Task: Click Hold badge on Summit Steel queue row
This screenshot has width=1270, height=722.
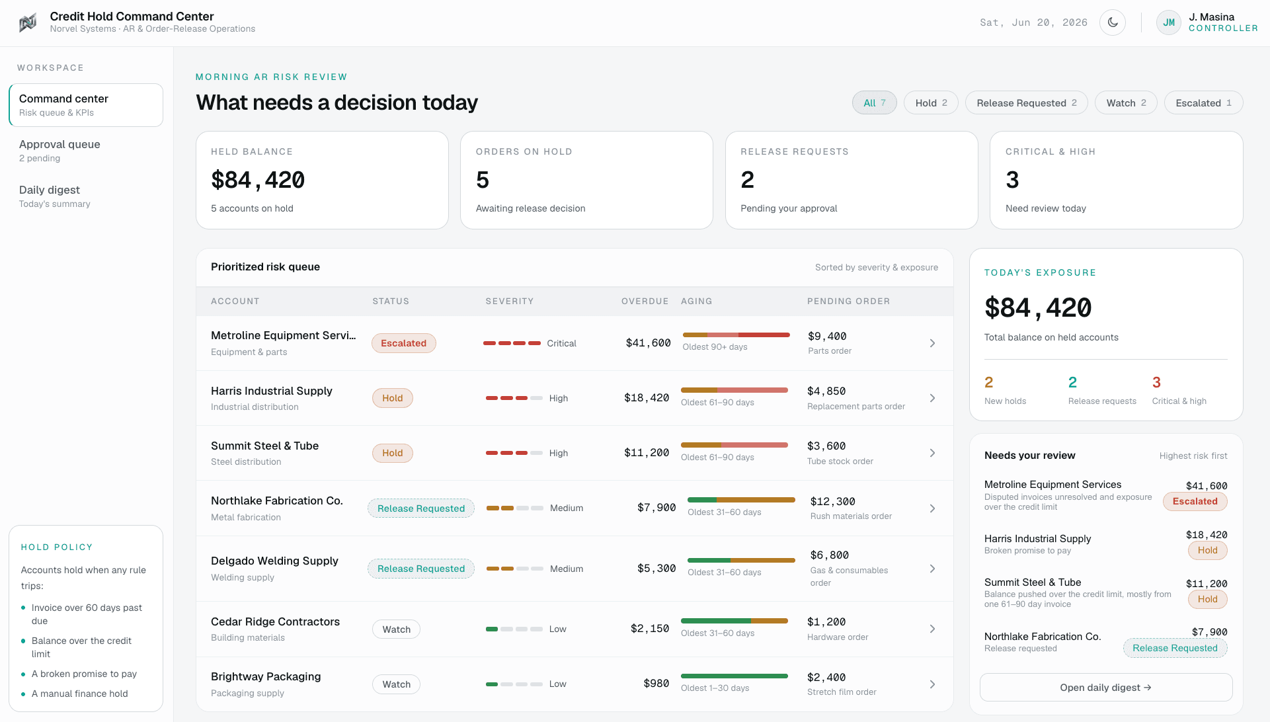Action: pos(392,453)
